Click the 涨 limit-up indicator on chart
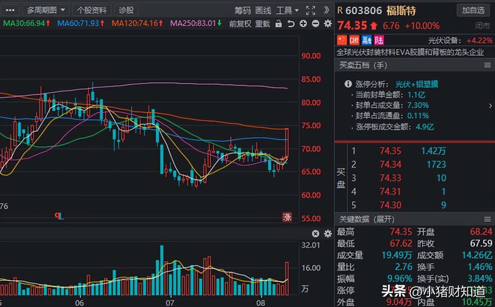This screenshot has height=307, width=495. coord(287,217)
